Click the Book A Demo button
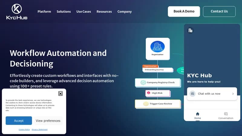This screenshot has width=242, height=136. (x=184, y=11)
